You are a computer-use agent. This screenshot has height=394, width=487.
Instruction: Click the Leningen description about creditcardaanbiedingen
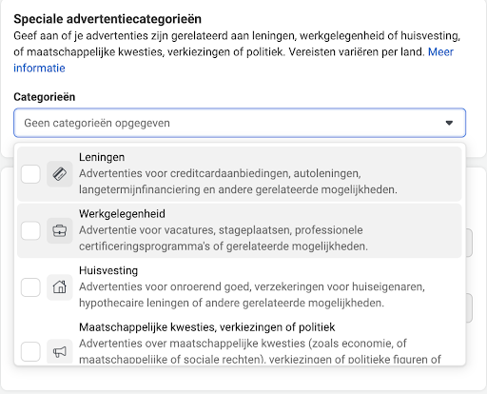click(x=238, y=182)
